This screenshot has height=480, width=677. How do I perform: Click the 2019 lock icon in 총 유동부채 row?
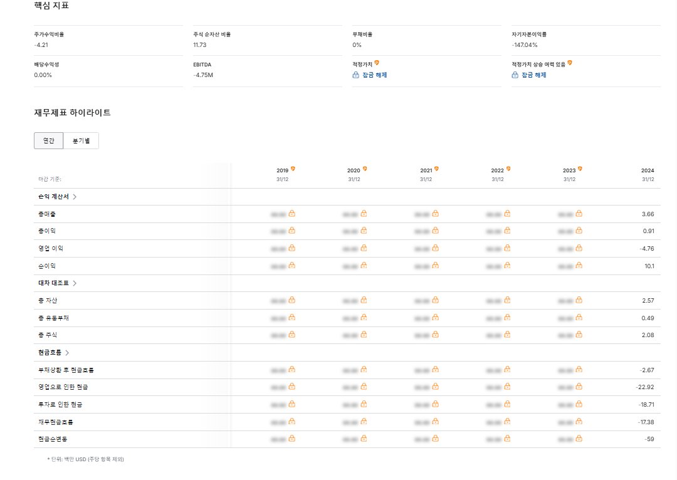click(292, 317)
